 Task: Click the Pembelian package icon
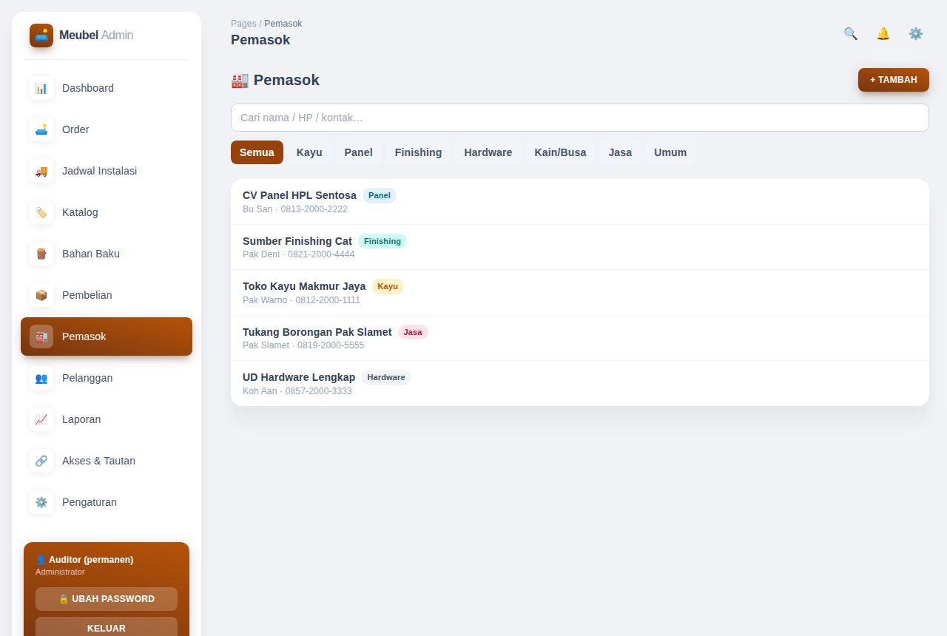(41, 295)
